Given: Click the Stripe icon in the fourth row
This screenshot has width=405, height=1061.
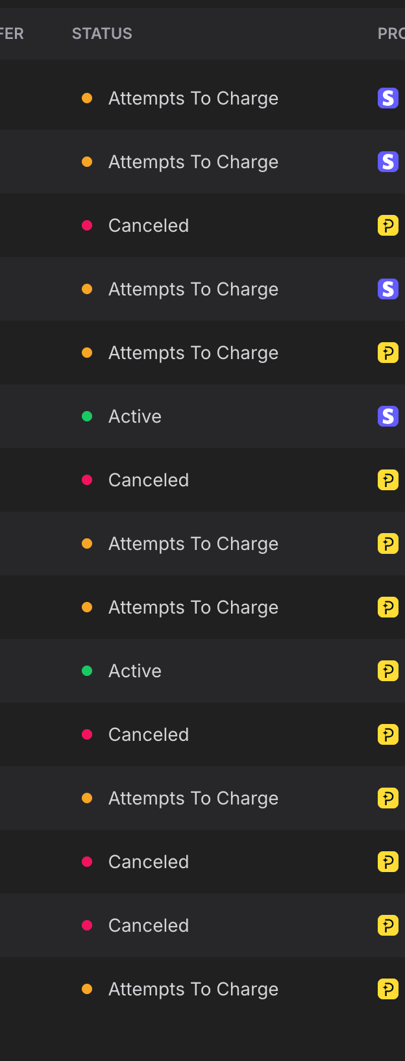Looking at the screenshot, I should (388, 289).
